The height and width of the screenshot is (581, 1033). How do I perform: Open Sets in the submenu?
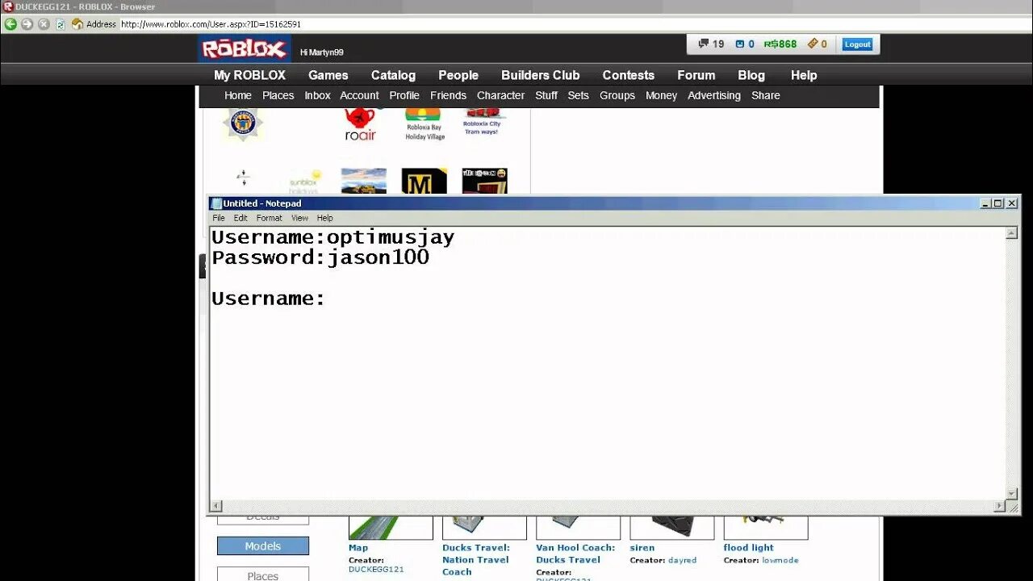pyautogui.click(x=578, y=95)
